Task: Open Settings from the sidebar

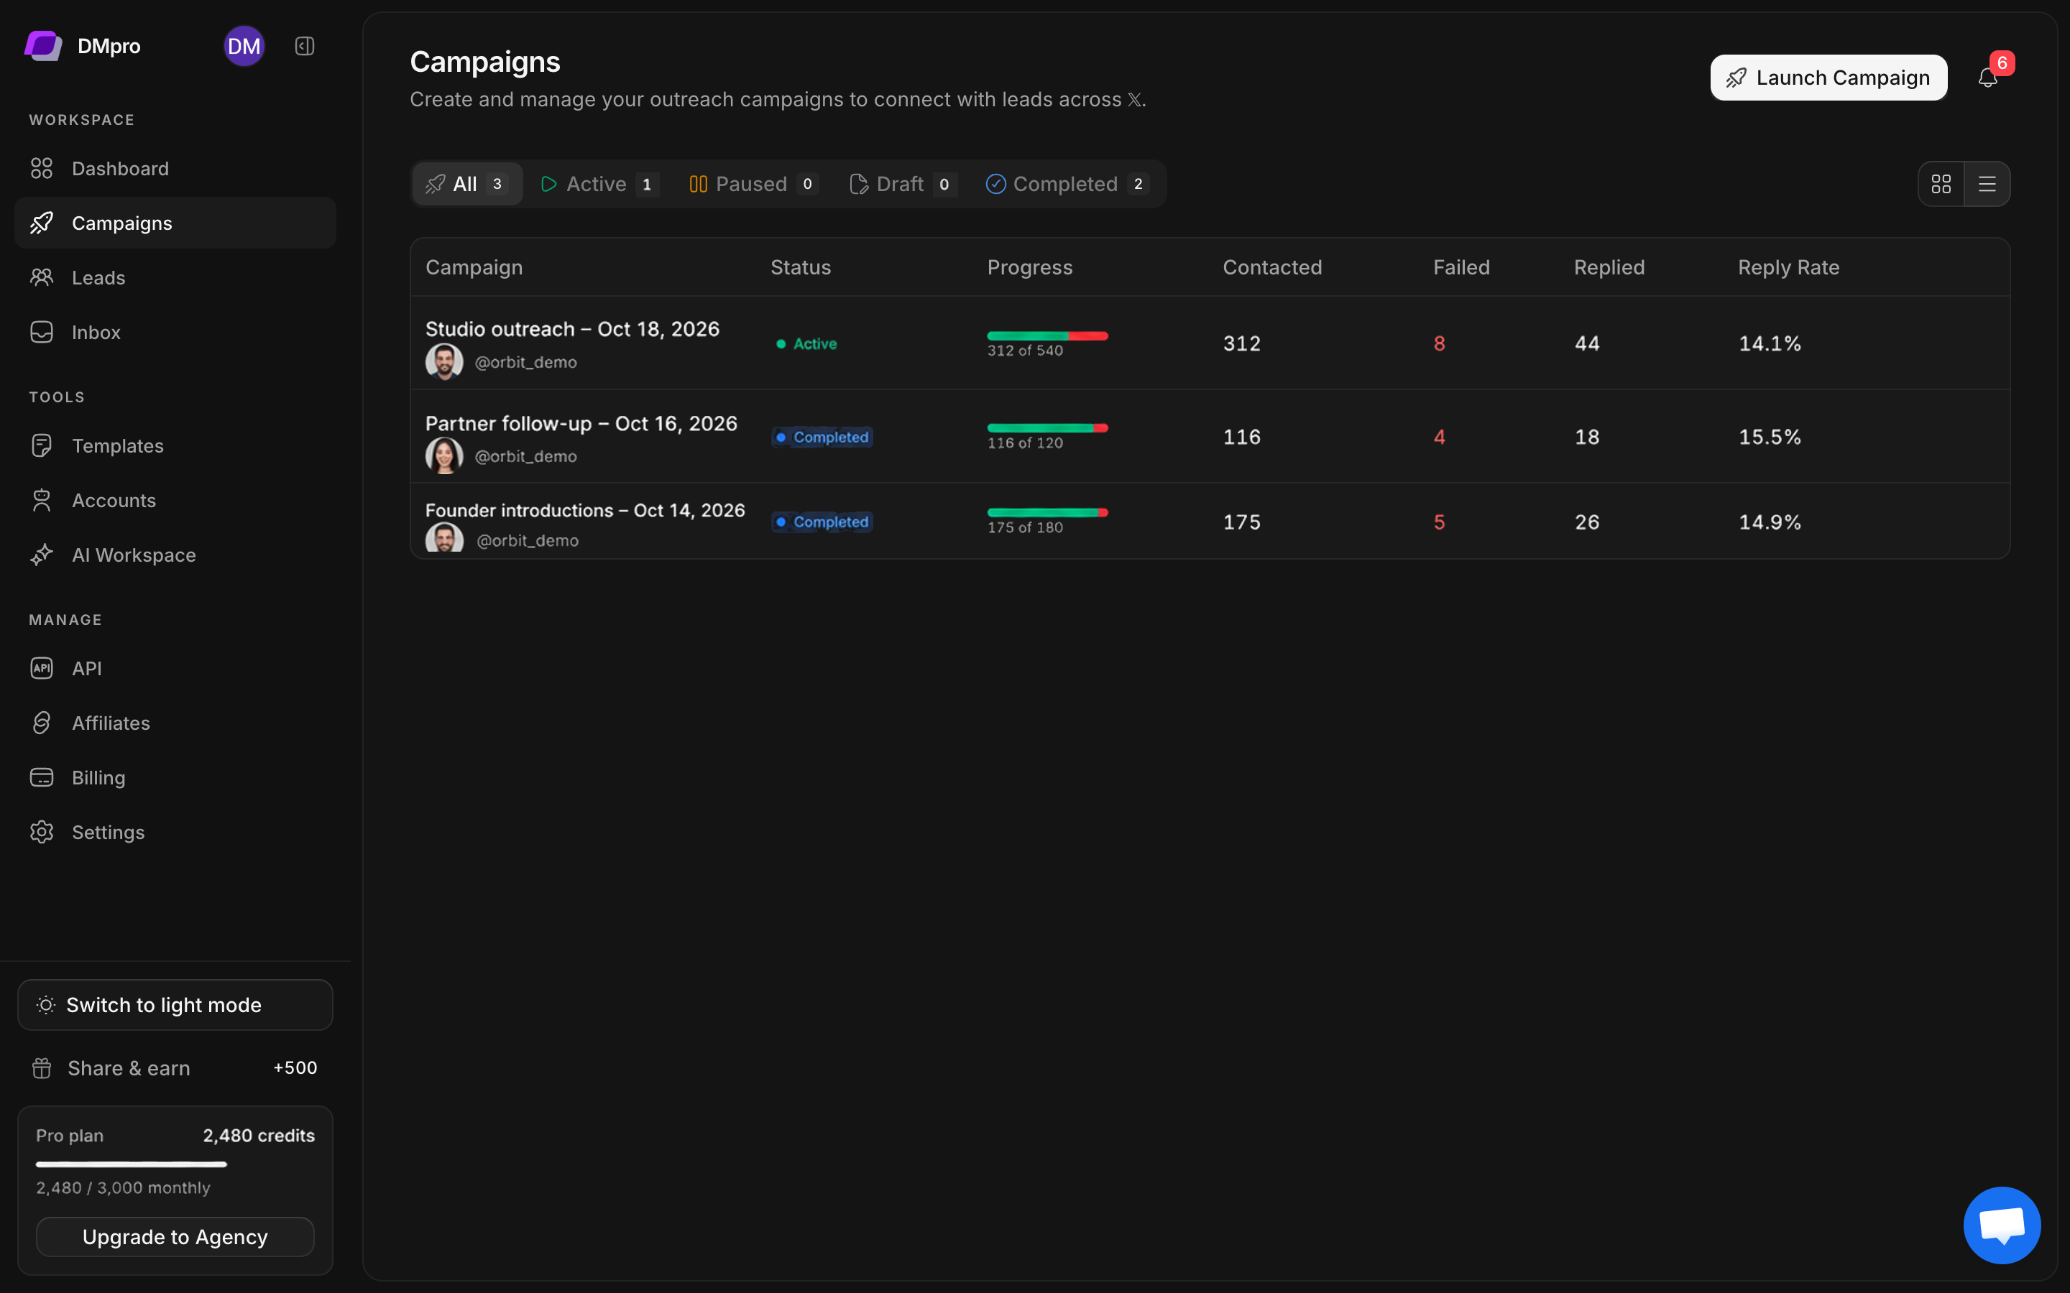Action: [175, 832]
